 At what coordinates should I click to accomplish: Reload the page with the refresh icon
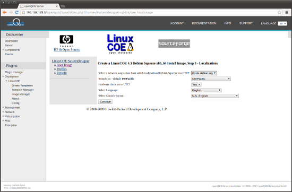(x=17, y=12)
